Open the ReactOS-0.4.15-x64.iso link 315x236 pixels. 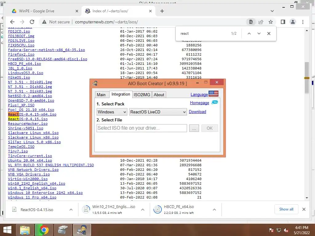tap(32, 114)
